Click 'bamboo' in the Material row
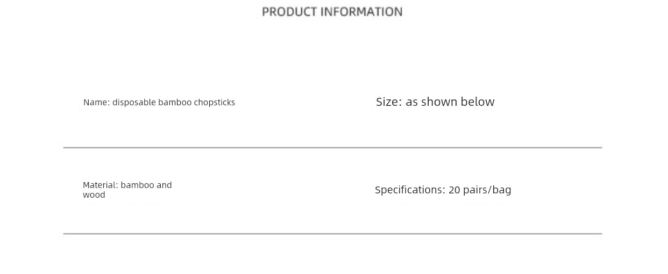The image size is (668, 274). tap(137, 185)
